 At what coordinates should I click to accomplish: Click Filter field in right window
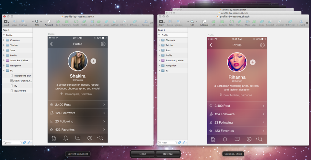click(x=167, y=143)
